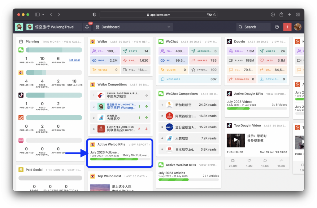This screenshot has width=317, height=208.
Task: Open Active WeChat KPIs View Report
Action: click(x=208, y=165)
